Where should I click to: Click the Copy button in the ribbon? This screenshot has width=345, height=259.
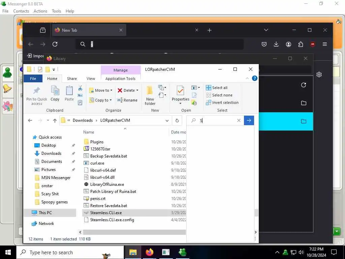click(x=55, y=94)
